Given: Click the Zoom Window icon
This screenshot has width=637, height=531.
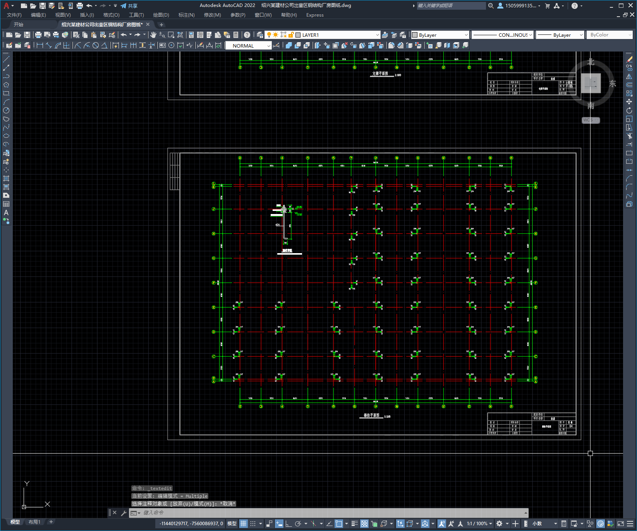Looking at the screenshot, I should (x=171, y=35).
